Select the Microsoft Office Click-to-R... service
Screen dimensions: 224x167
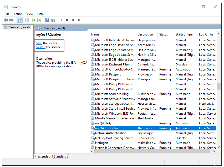pos(154,69)
